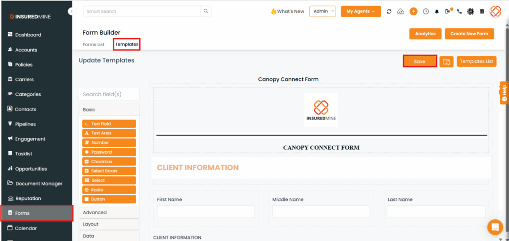This screenshot has height=241, width=509.
Task: Click the phone call icon
Action: pyautogui.click(x=459, y=11)
